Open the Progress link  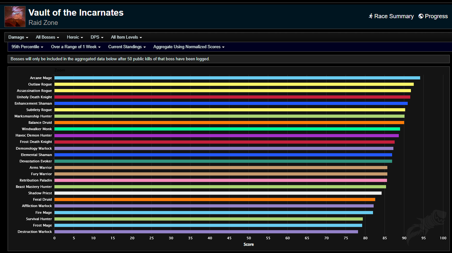pyautogui.click(x=433, y=16)
